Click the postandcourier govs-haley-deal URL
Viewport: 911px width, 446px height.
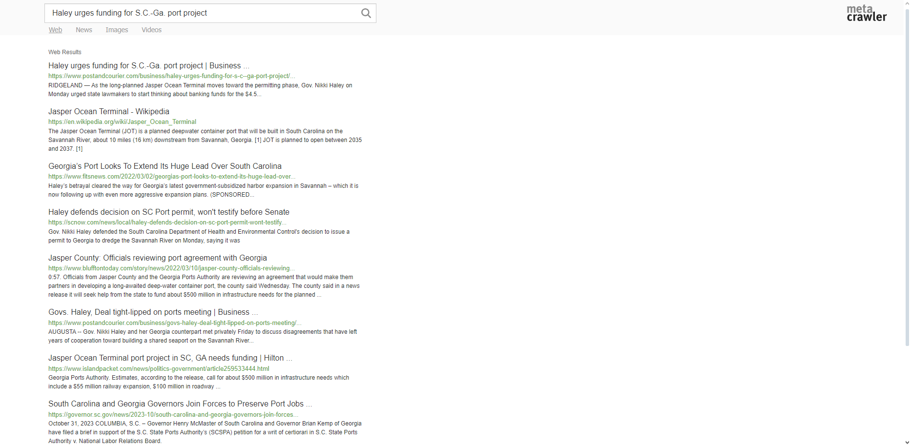[x=175, y=323]
